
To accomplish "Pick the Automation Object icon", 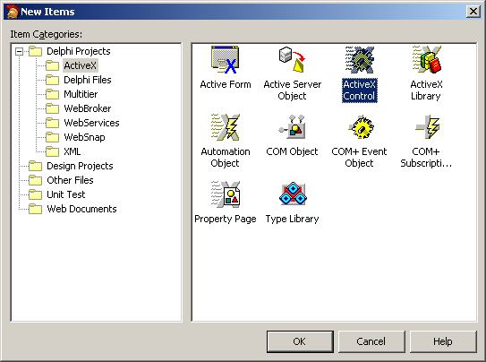I will (226, 127).
